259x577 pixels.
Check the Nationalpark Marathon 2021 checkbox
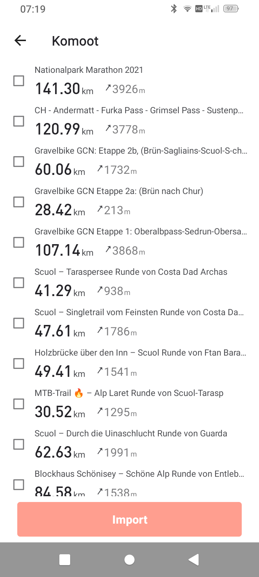coord(19,80)
